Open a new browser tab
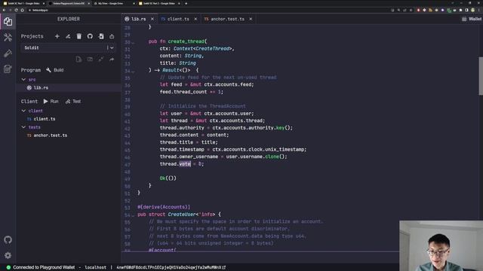 click(x=186, y=3)
